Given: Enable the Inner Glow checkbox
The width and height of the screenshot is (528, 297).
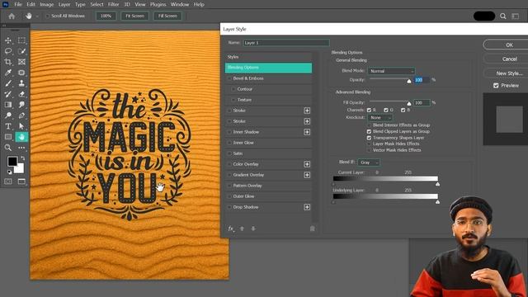Looking at the screenshot, I should click(x=229, y=143).
